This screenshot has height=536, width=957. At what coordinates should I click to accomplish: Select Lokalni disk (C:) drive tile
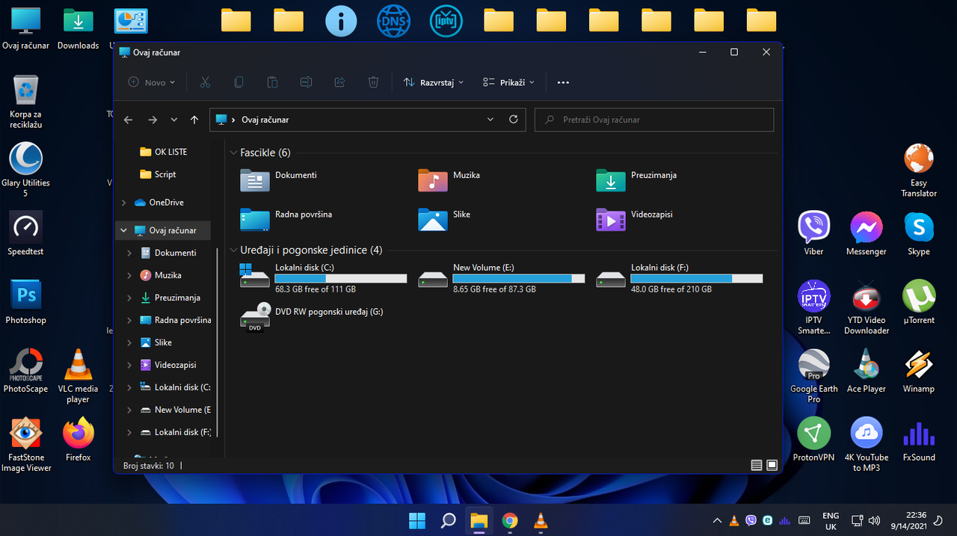click(x=323, y=277)
